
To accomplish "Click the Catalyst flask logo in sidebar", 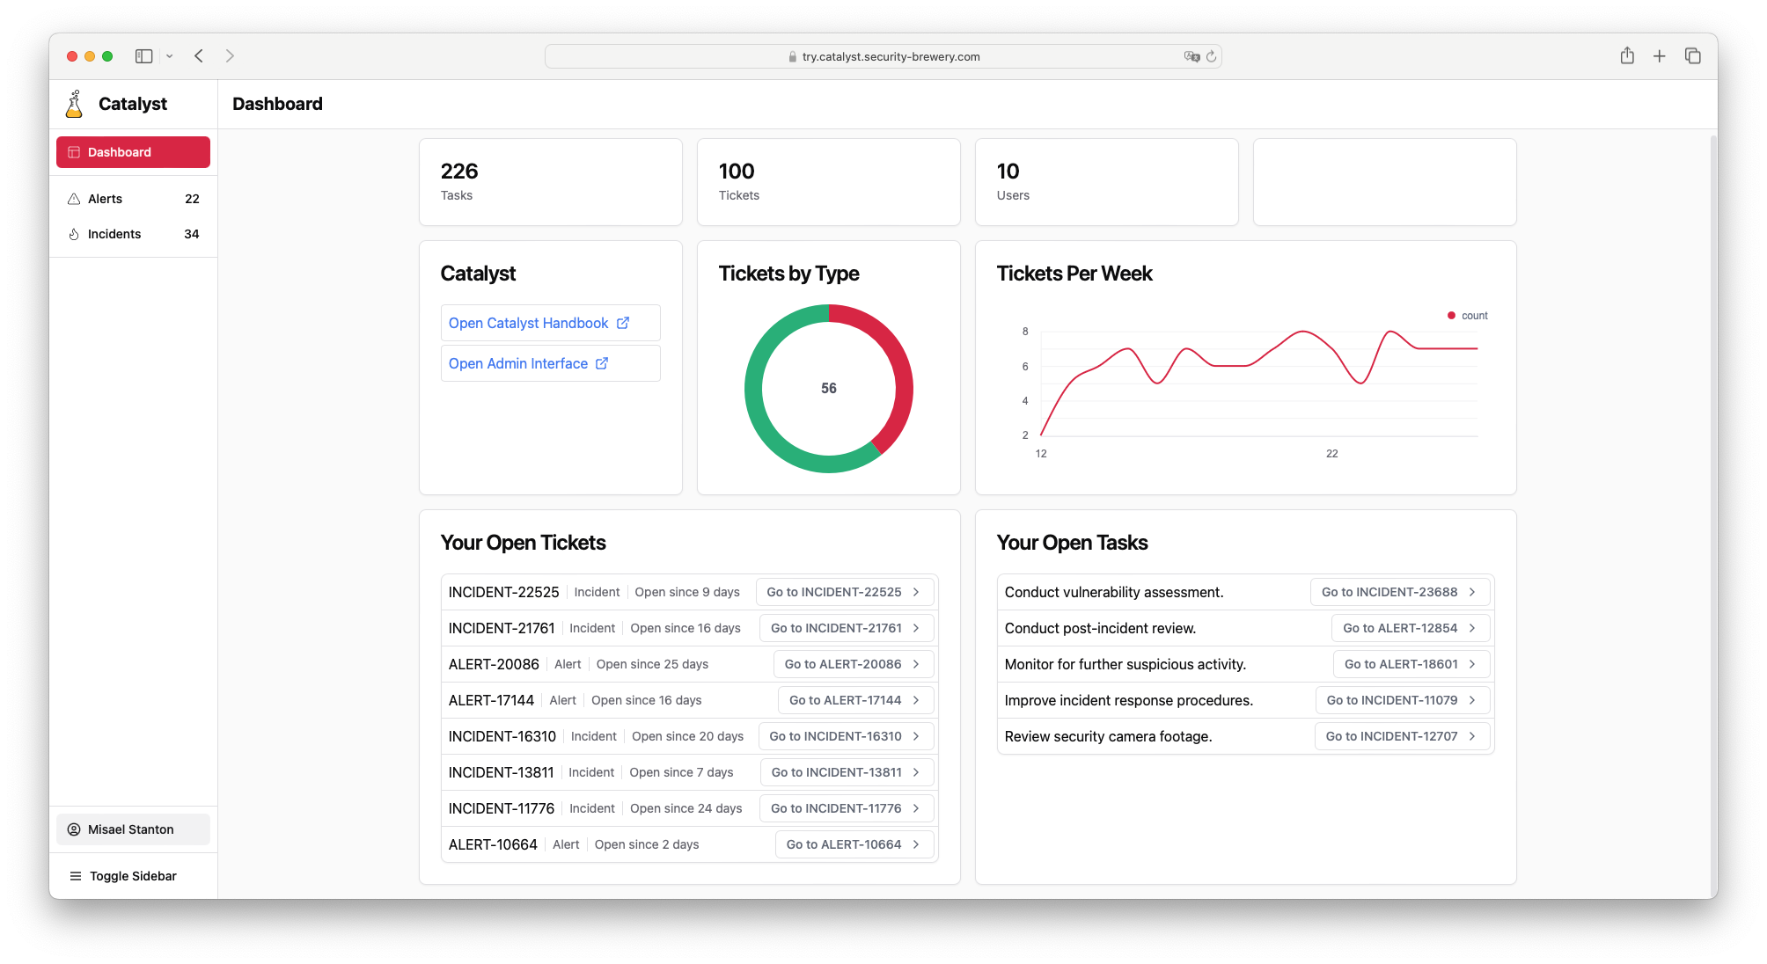I will (x=74, y=103).
